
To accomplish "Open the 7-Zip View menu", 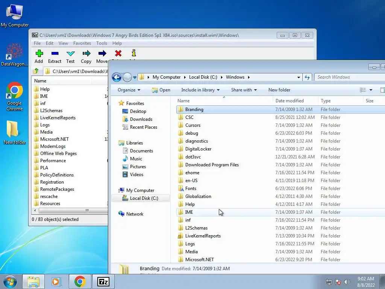I will pyautogui.click(x=63, y=43).
